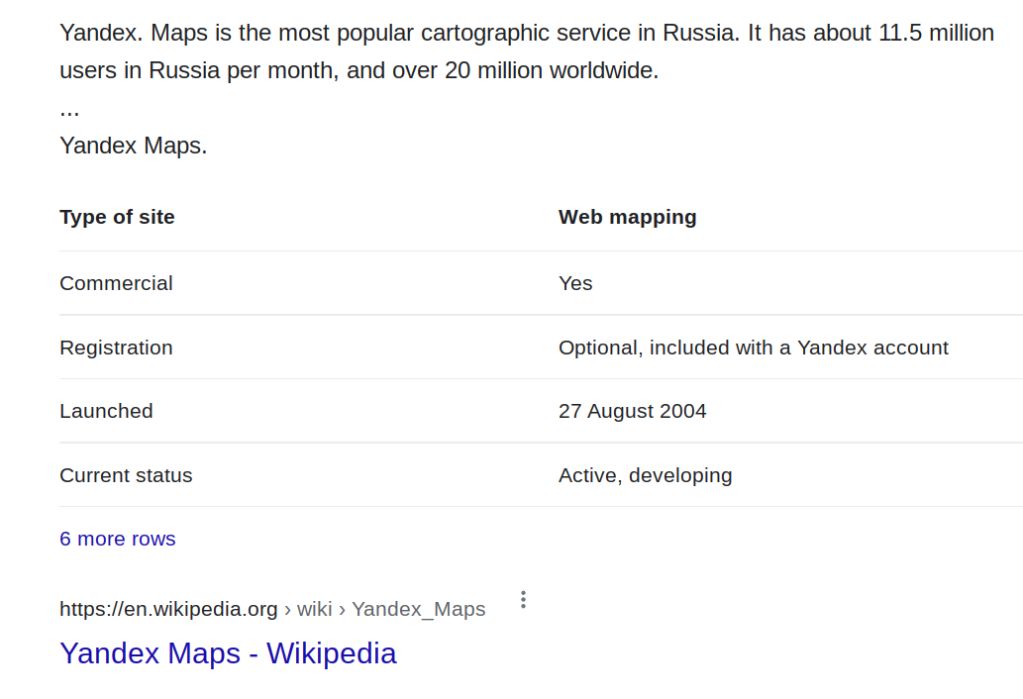1023x699 pixels.
Task: Click the 'Registration' row label
Action: pos(116,348)
